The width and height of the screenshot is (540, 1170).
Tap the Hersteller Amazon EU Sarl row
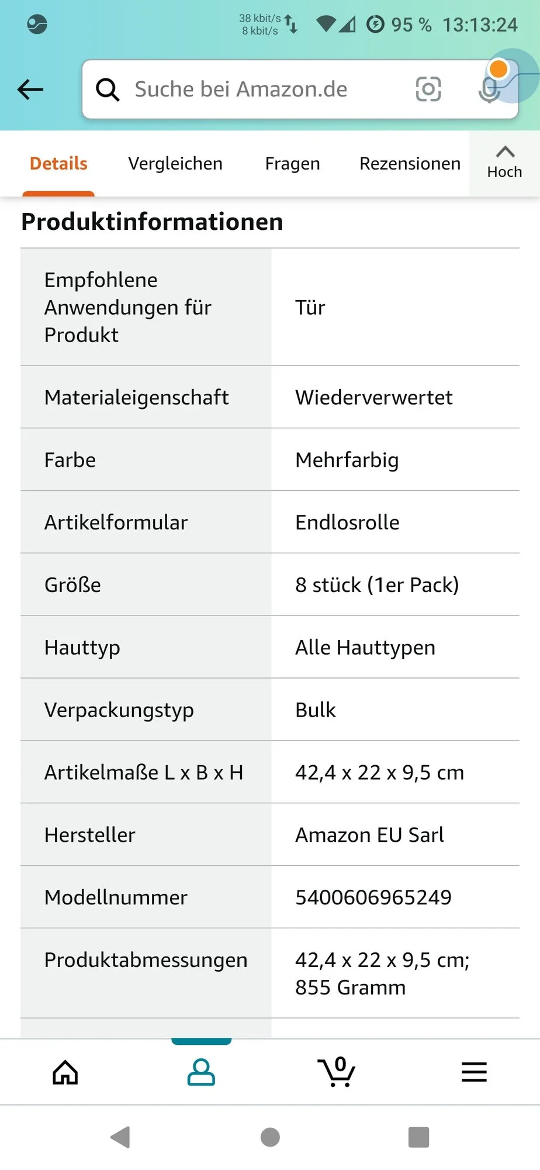tap(270, 834)
